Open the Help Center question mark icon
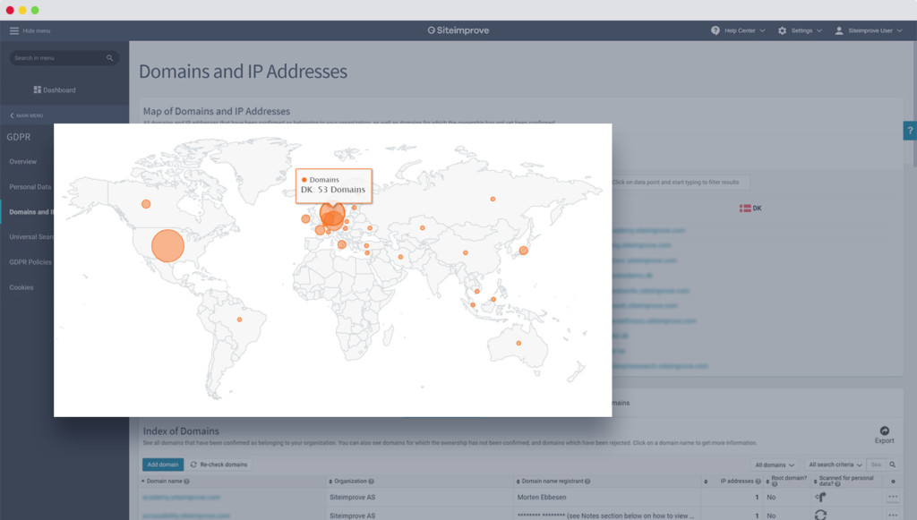 click(x=714, y=30)
